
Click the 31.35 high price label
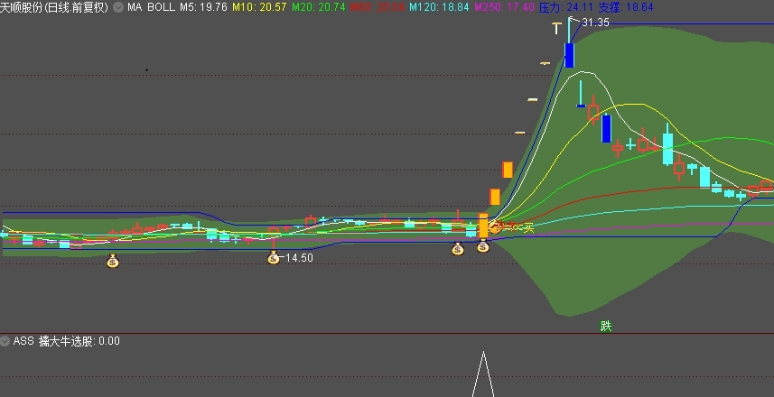click(596, 23)
